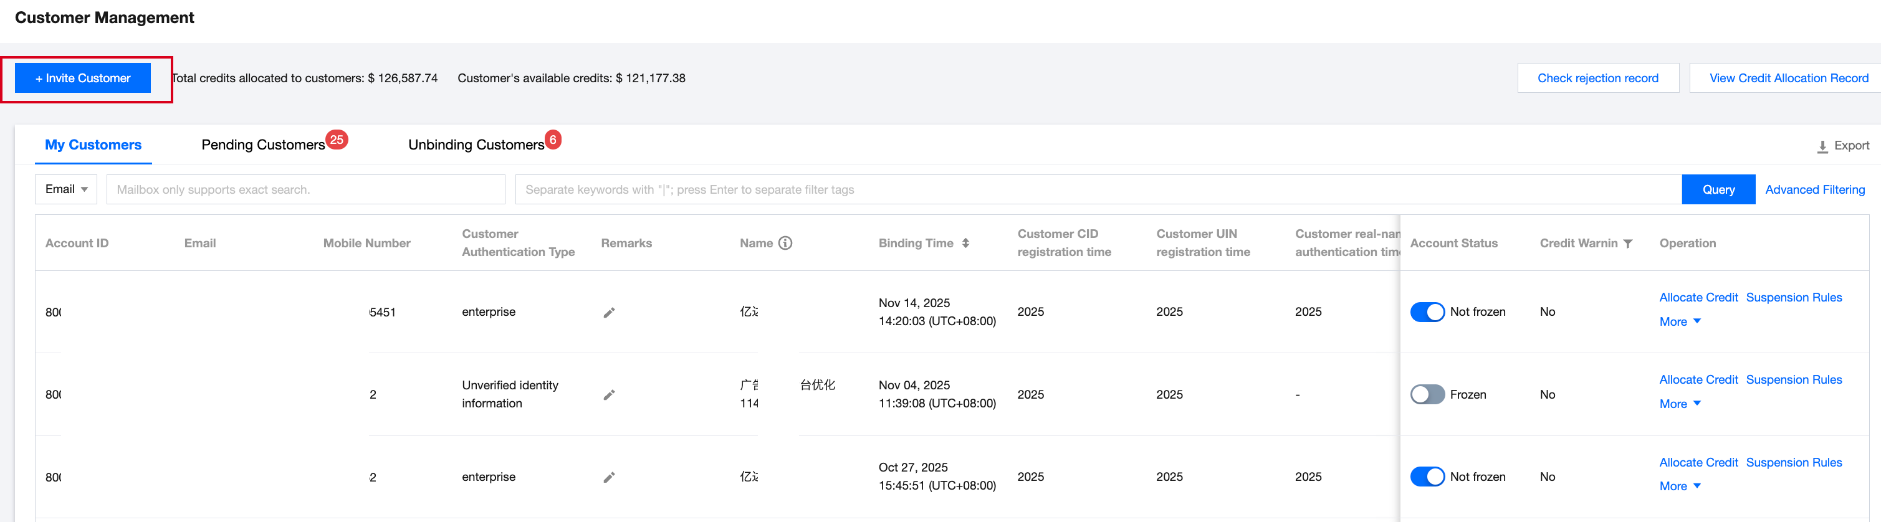Click the Invite Customer button

click(x=82, y=78)
